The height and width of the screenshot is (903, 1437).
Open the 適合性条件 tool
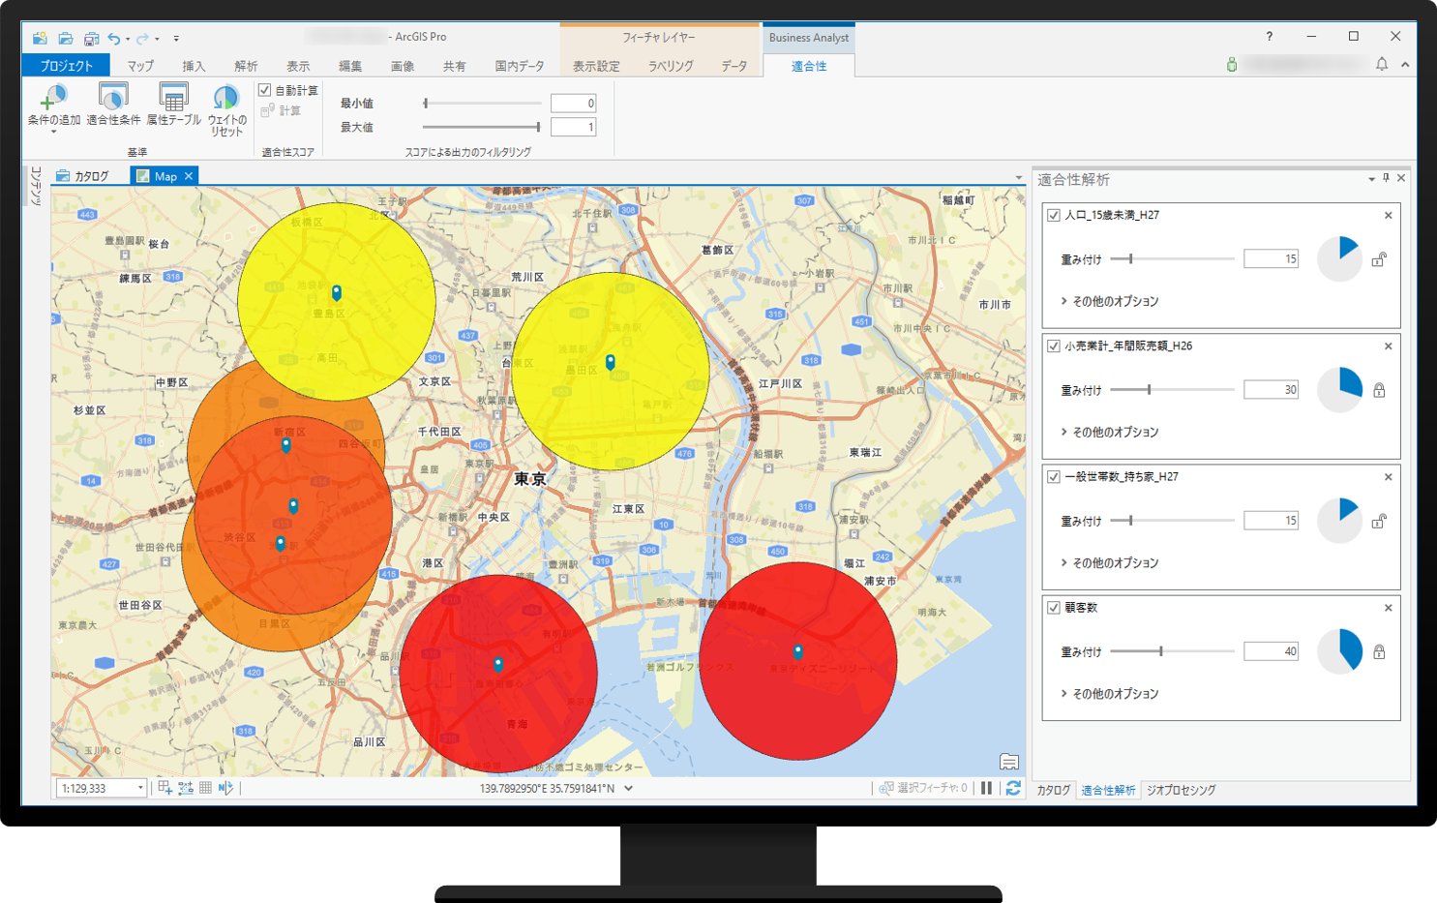113,105
